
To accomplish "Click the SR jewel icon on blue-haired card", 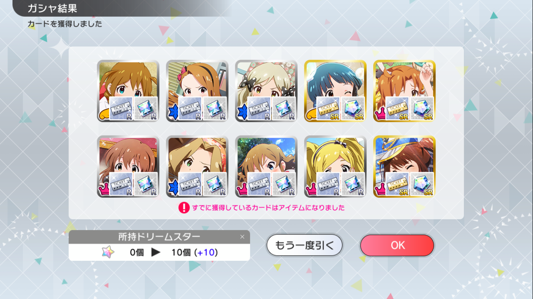I will coord(353,108).
